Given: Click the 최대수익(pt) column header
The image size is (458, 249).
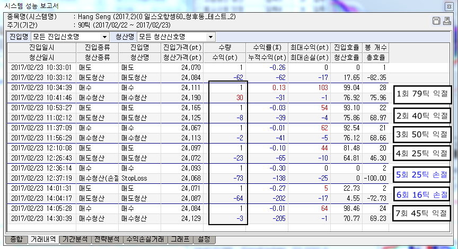Looking at the screenshot, I should click(x=309, y=48).
